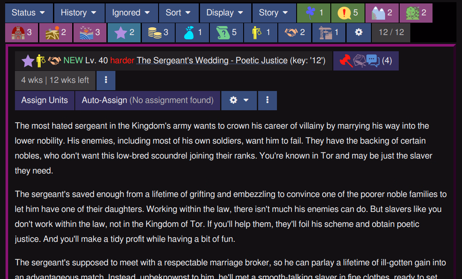Toggle the blue flower filter showing 1
The image size is (462, 279).
(314, 13)
